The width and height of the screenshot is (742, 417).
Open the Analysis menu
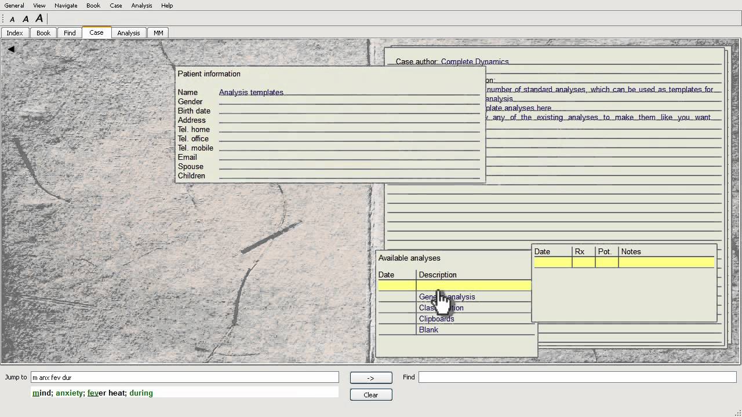coord(141,5)
